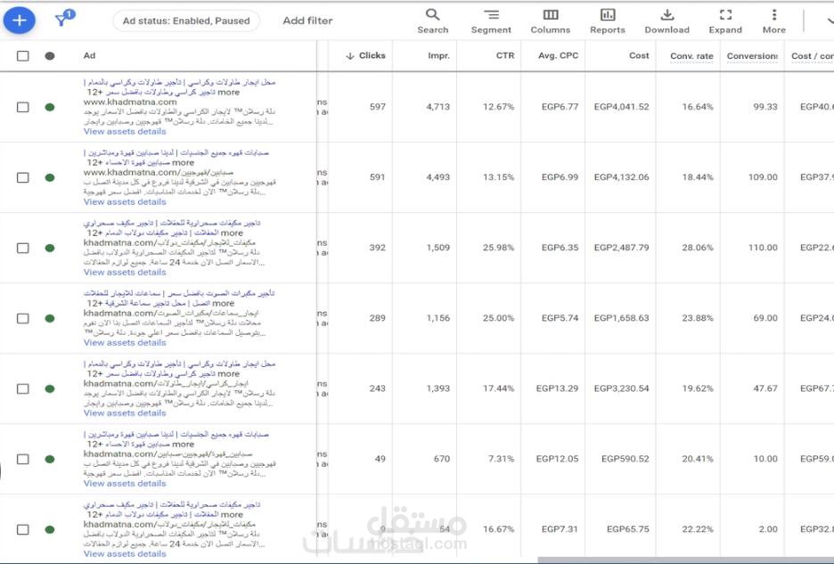This screenshot has height=564, width=834.
Task: Select the ad row with 392 clicks
Action: point(23,248)
